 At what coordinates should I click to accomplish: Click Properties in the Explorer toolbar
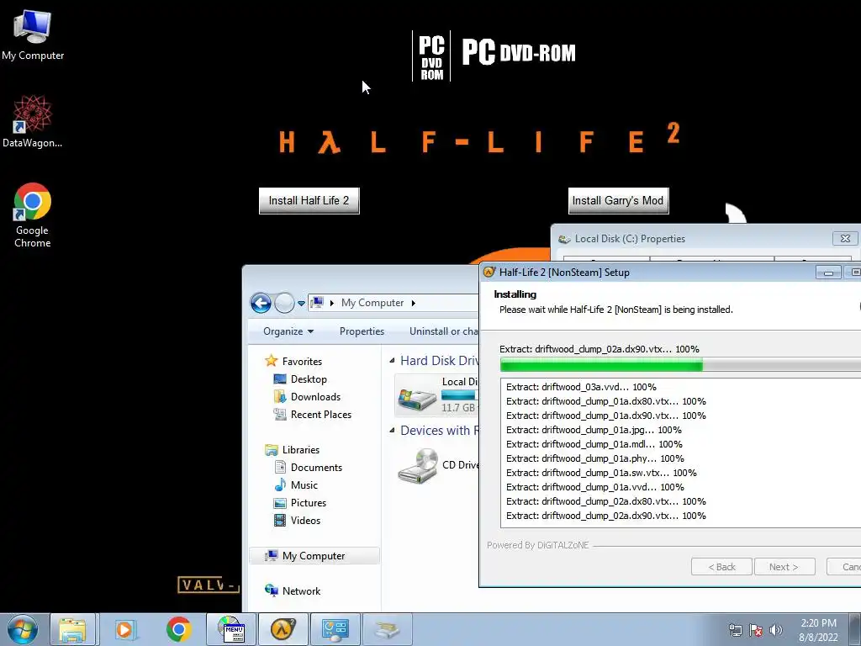pos(362,331)
